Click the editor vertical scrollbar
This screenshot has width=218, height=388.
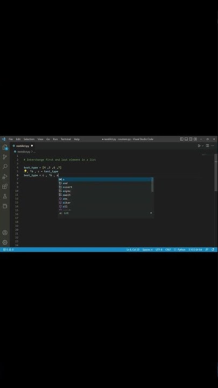[x=216, y=172]
